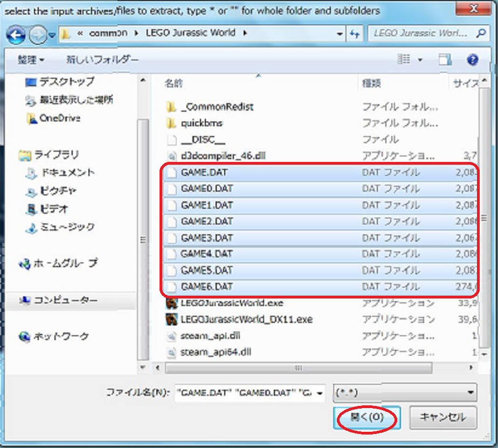Toggle the preview pane icon

pos(445,59)
